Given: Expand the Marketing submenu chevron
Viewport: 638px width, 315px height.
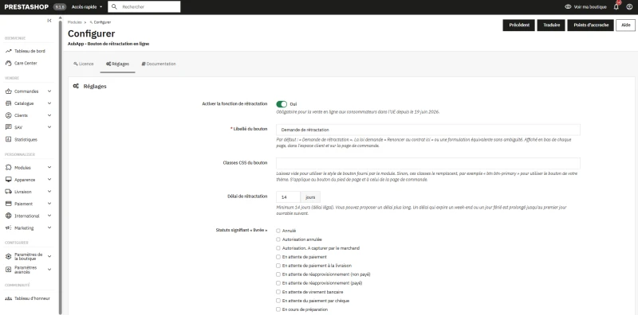Looking at the screenshot, I should coord(49,227).
